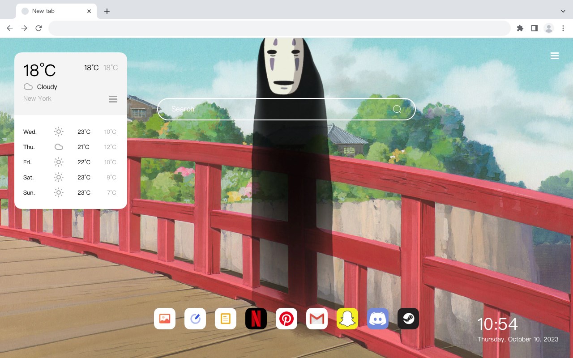Screen dimensions: 573x358
Task: Select the Sat. forecast row label
Action: [x=29, y=178]
